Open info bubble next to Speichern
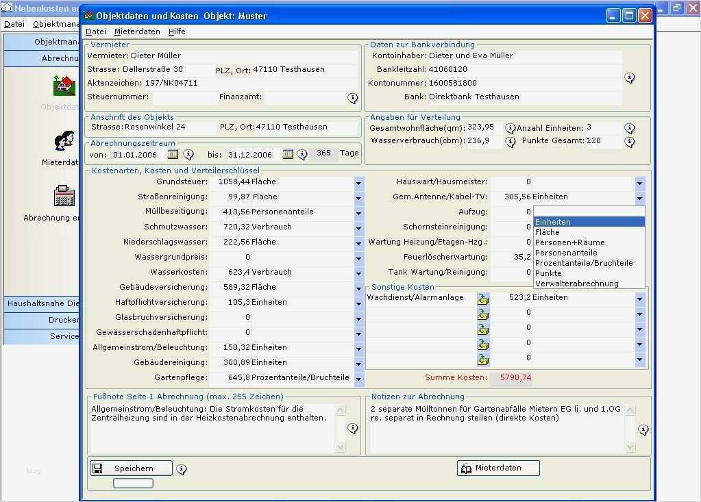Viewport: 701px width, 502px height. [x=181, y=469]
